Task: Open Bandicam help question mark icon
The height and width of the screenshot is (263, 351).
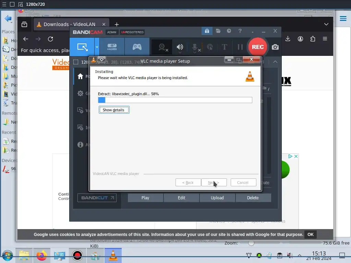Action: pyautogui.click(x=240, y=31)
